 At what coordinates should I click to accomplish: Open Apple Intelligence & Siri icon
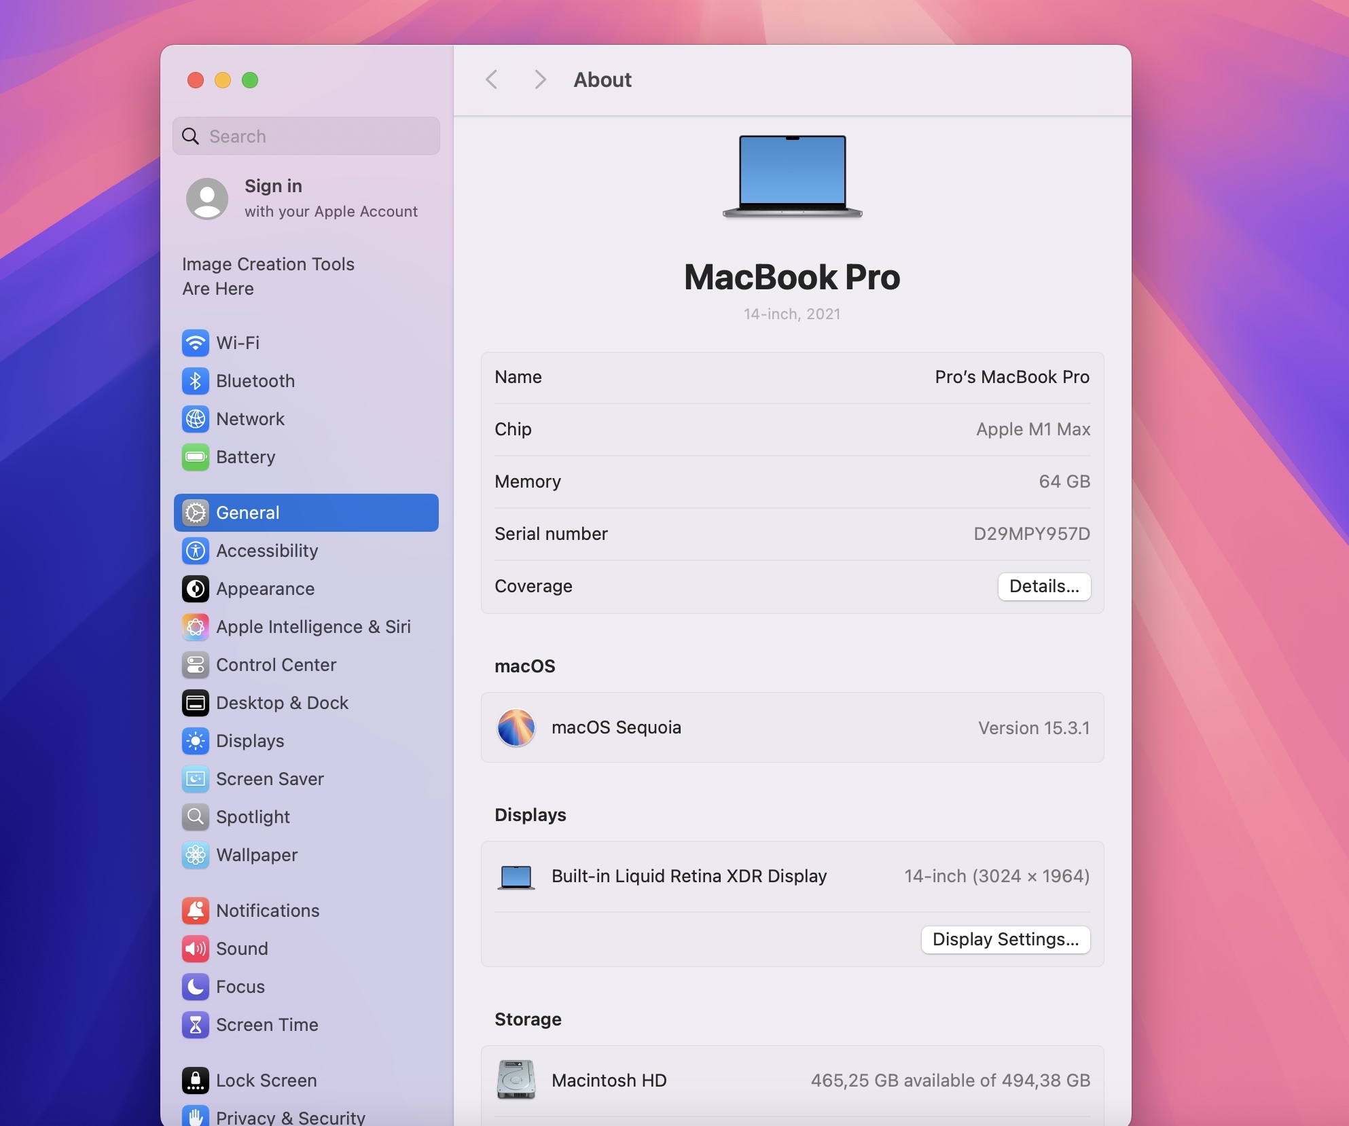coord(196,627)
